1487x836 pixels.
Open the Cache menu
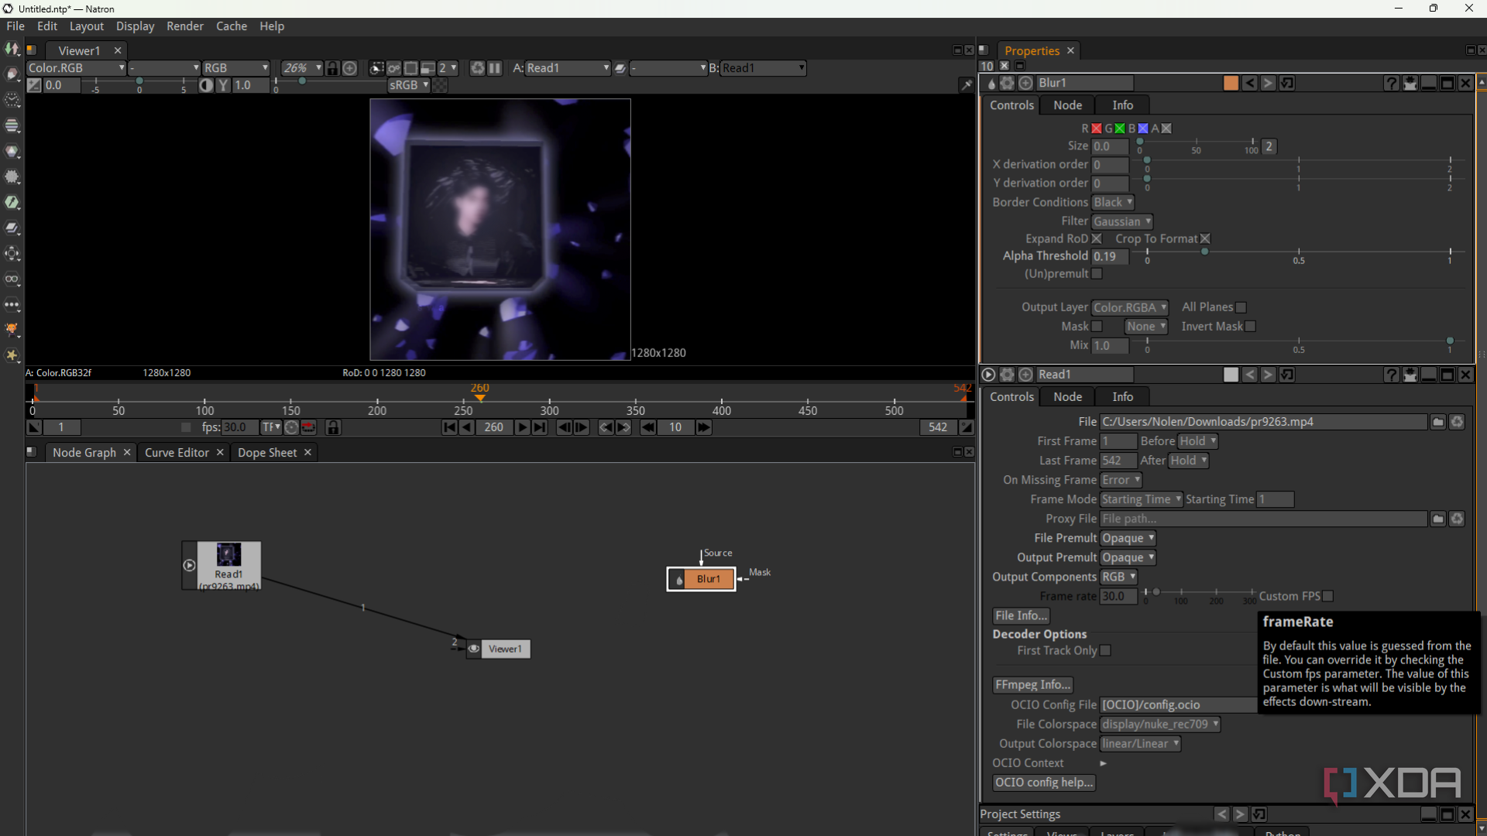(x=232, y=26)
